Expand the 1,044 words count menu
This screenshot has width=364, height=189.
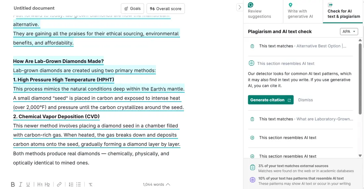pos(157,184)
